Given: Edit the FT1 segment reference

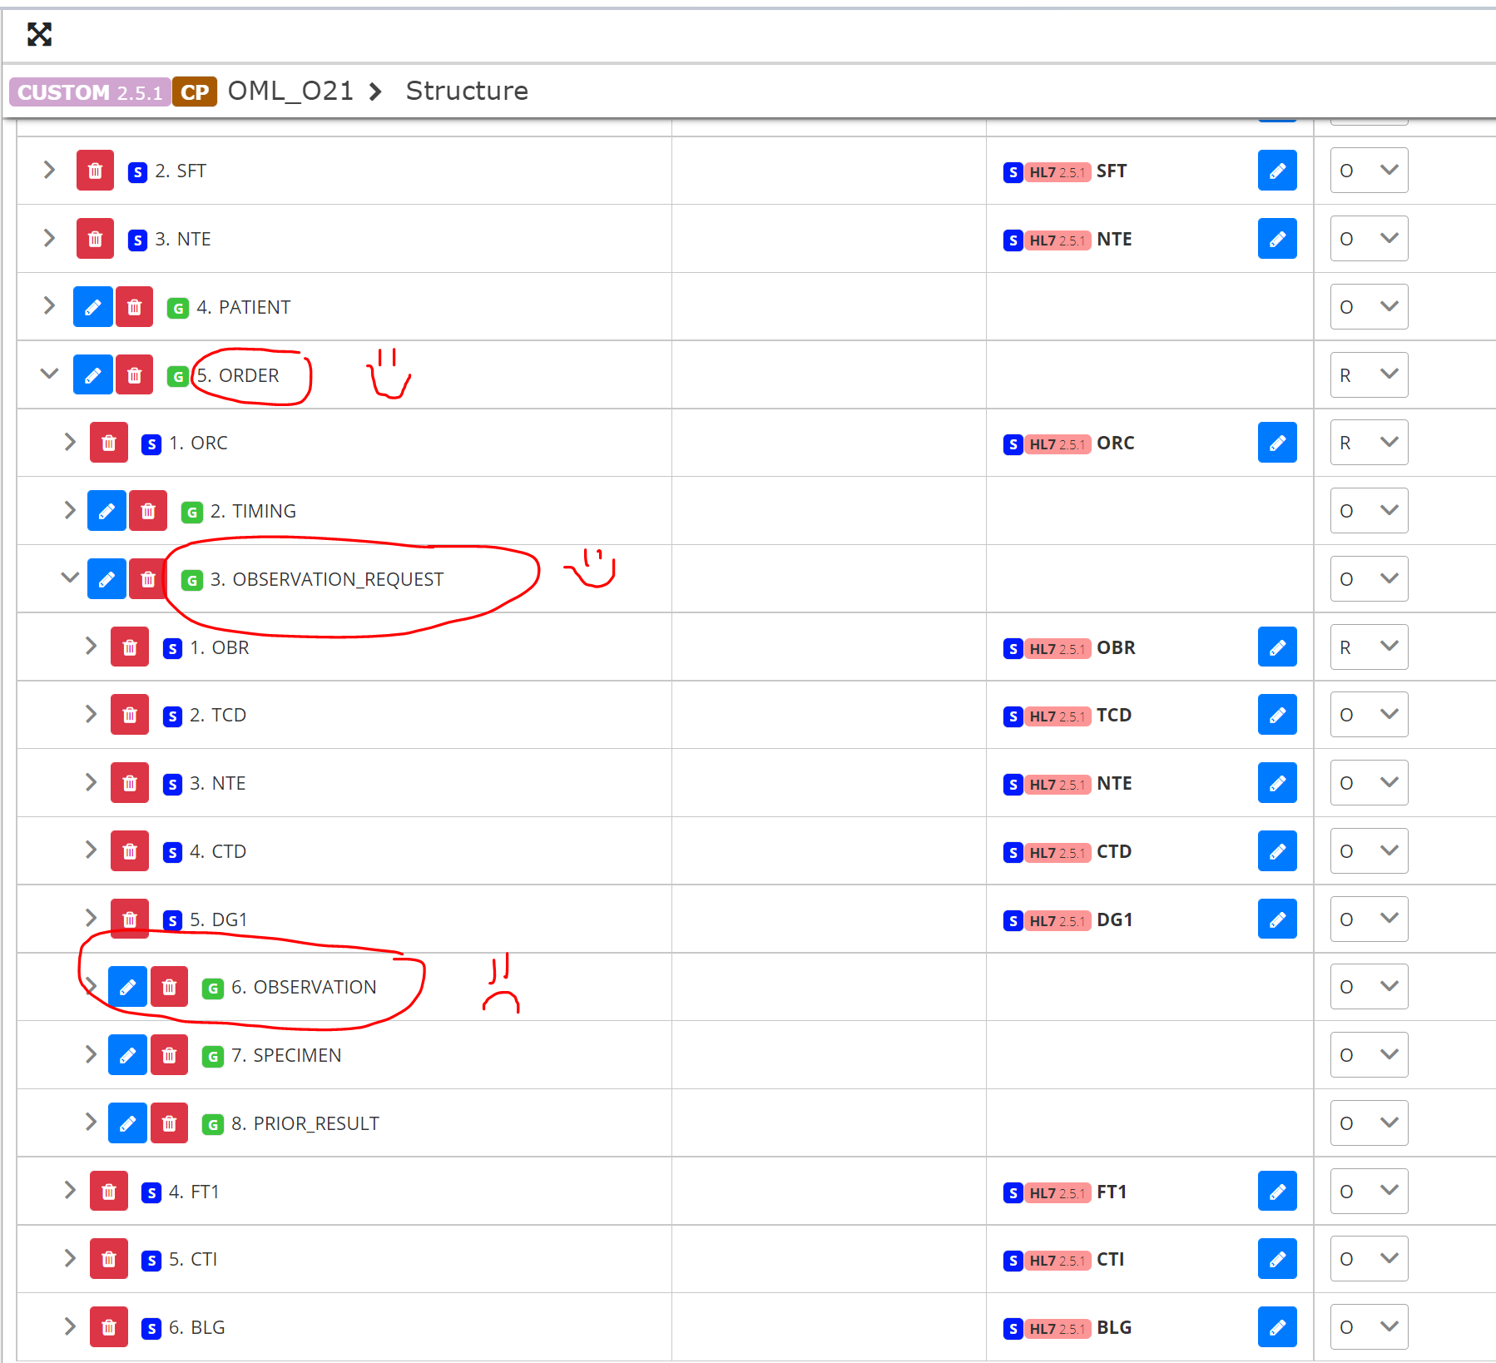Looking at the screenshot, I should 1277,1191.
